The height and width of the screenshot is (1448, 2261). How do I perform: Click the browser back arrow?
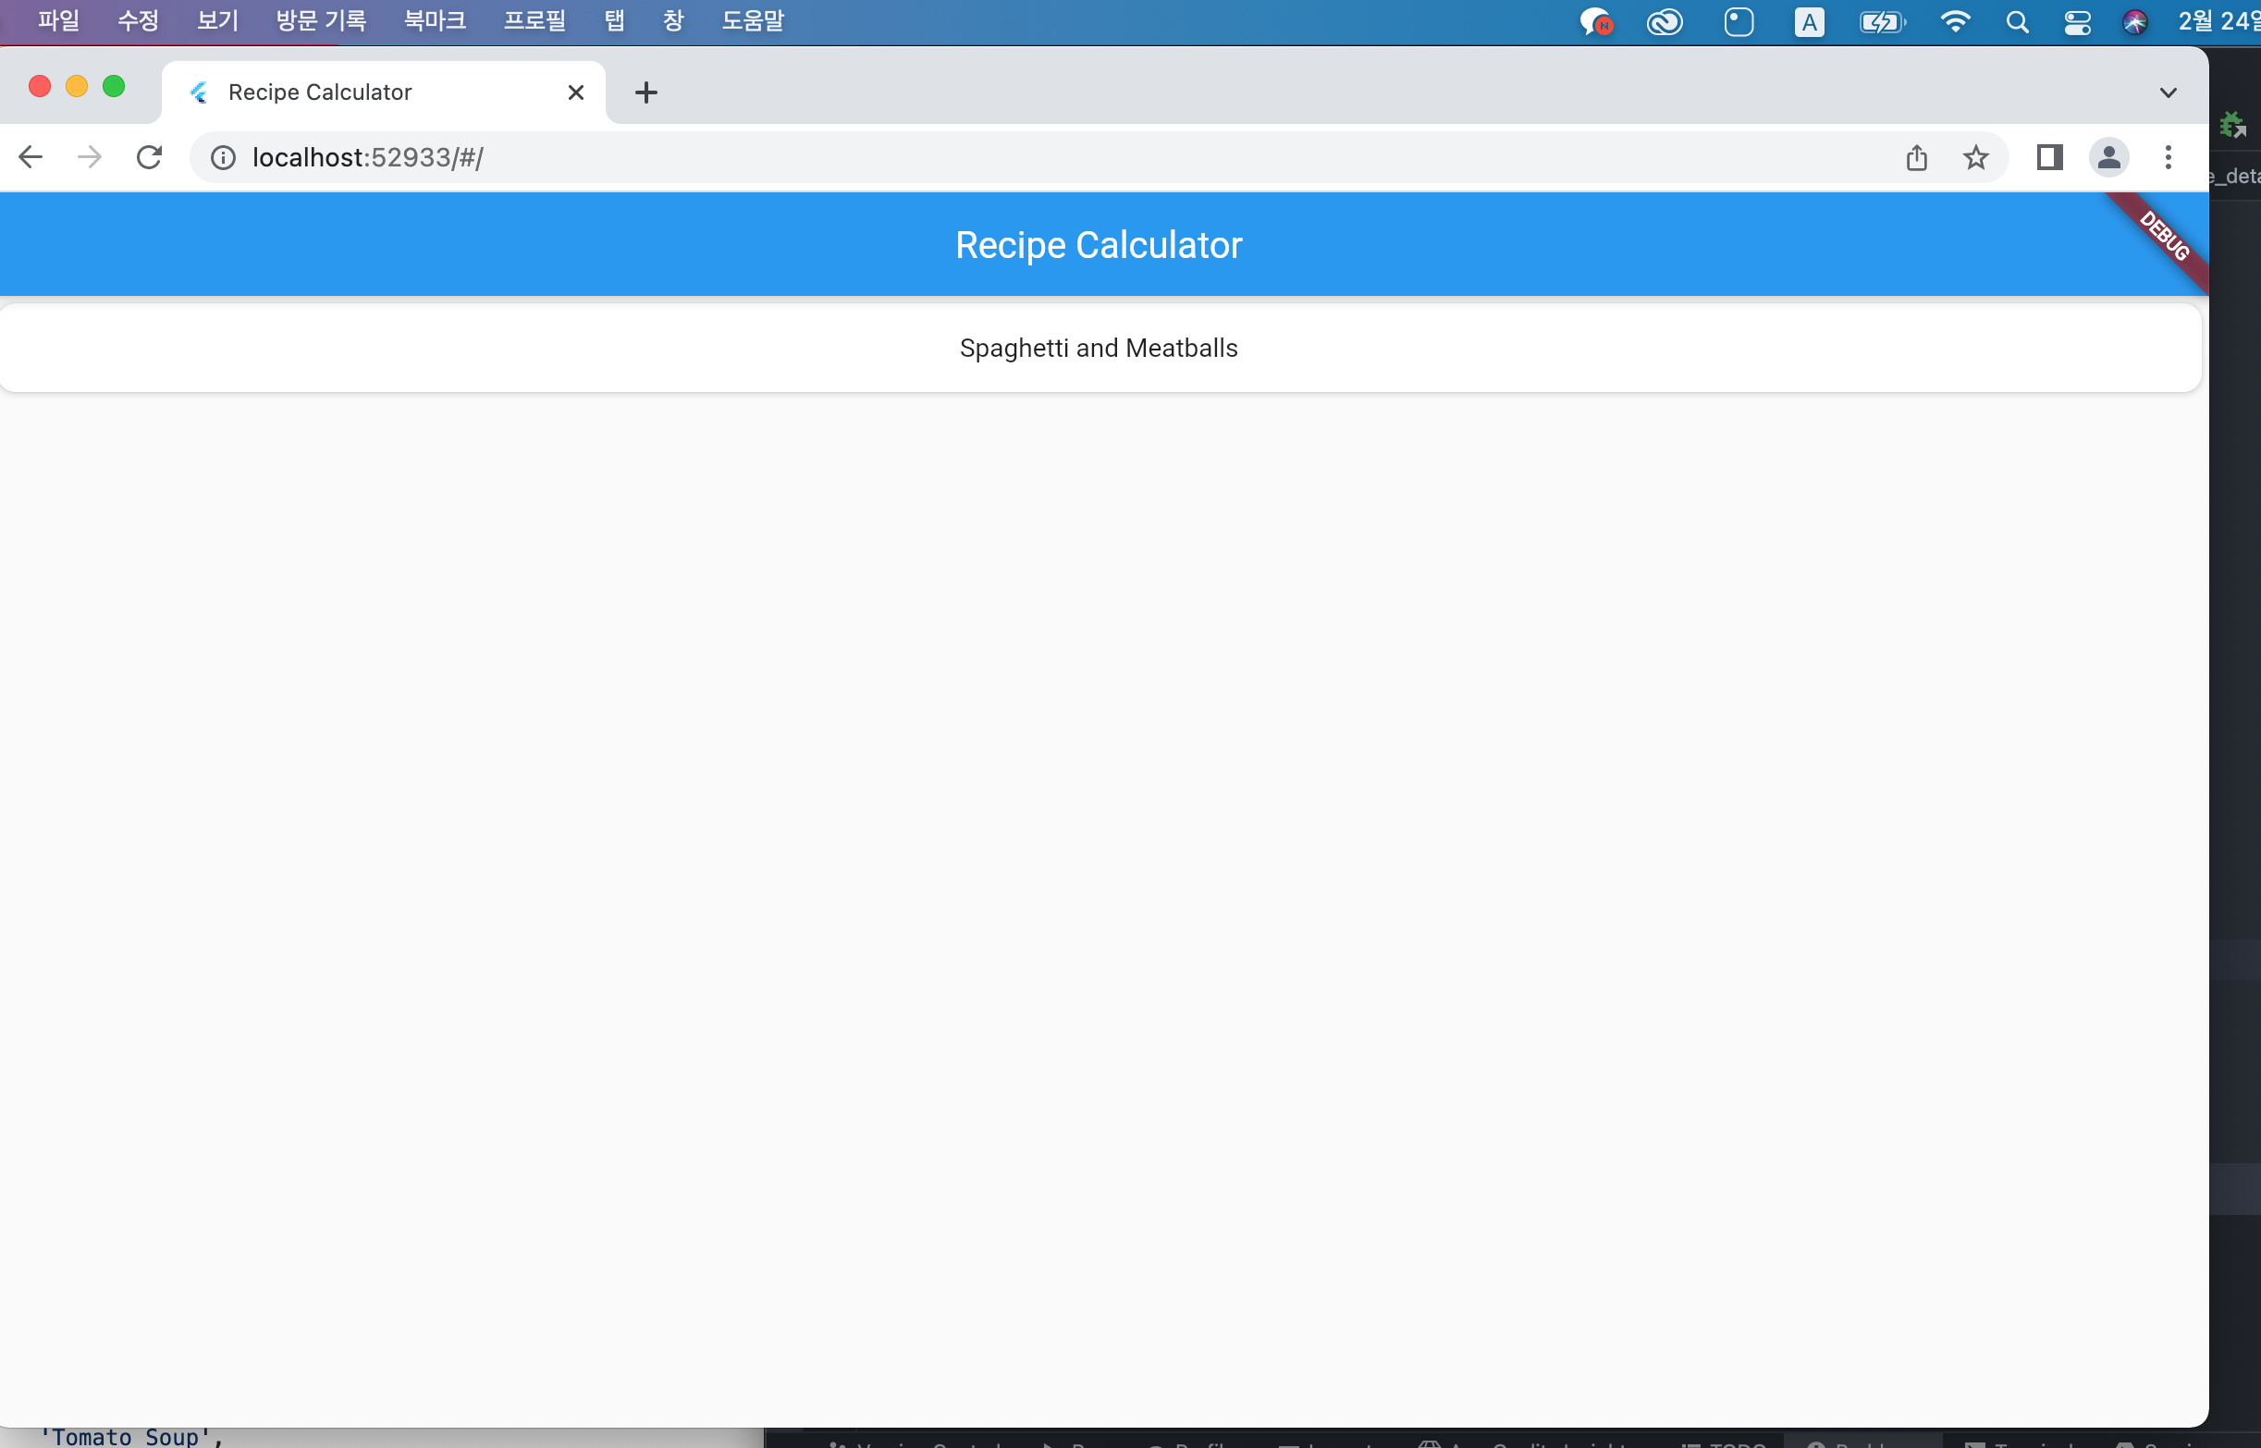click(31, 157)
